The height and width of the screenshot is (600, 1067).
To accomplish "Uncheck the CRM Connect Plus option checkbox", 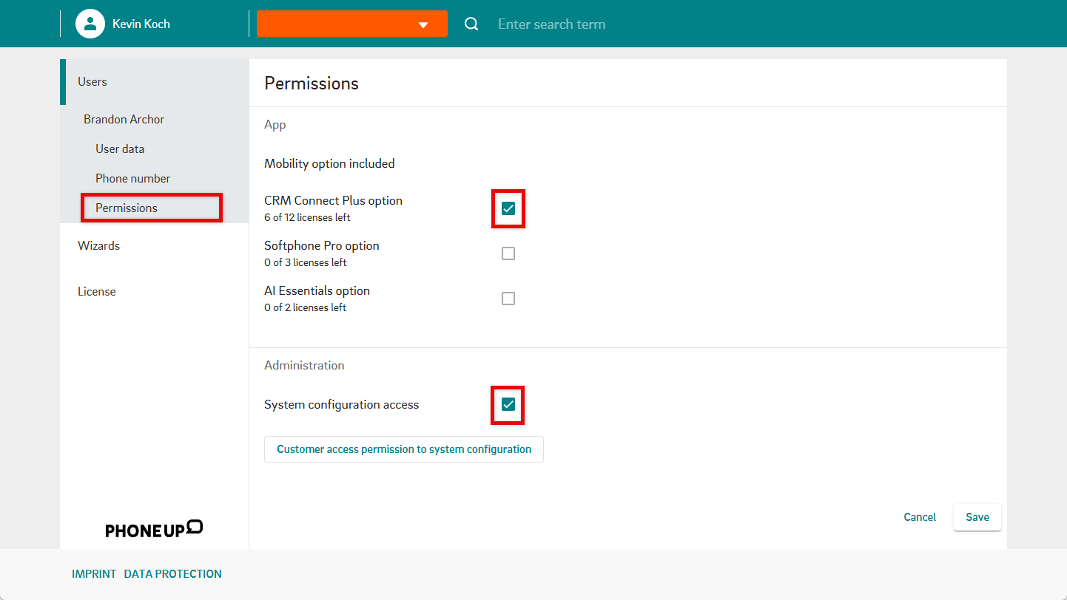I will coord(508,208).
